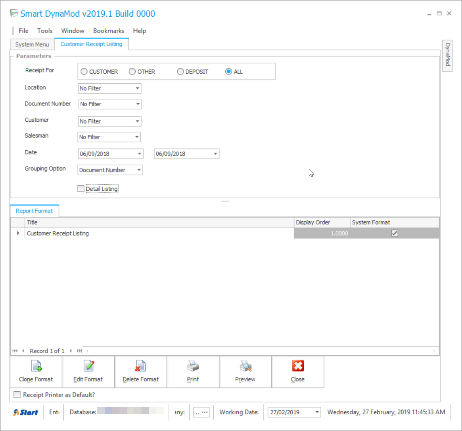
Task: Select the ALL radio button
Action: (229, 72)
